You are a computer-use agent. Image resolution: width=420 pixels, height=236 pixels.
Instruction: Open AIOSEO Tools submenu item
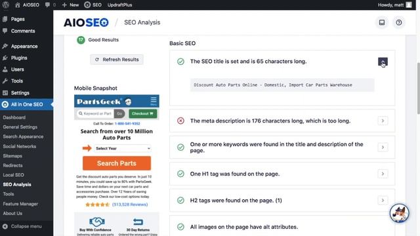(x=9, y=194)
